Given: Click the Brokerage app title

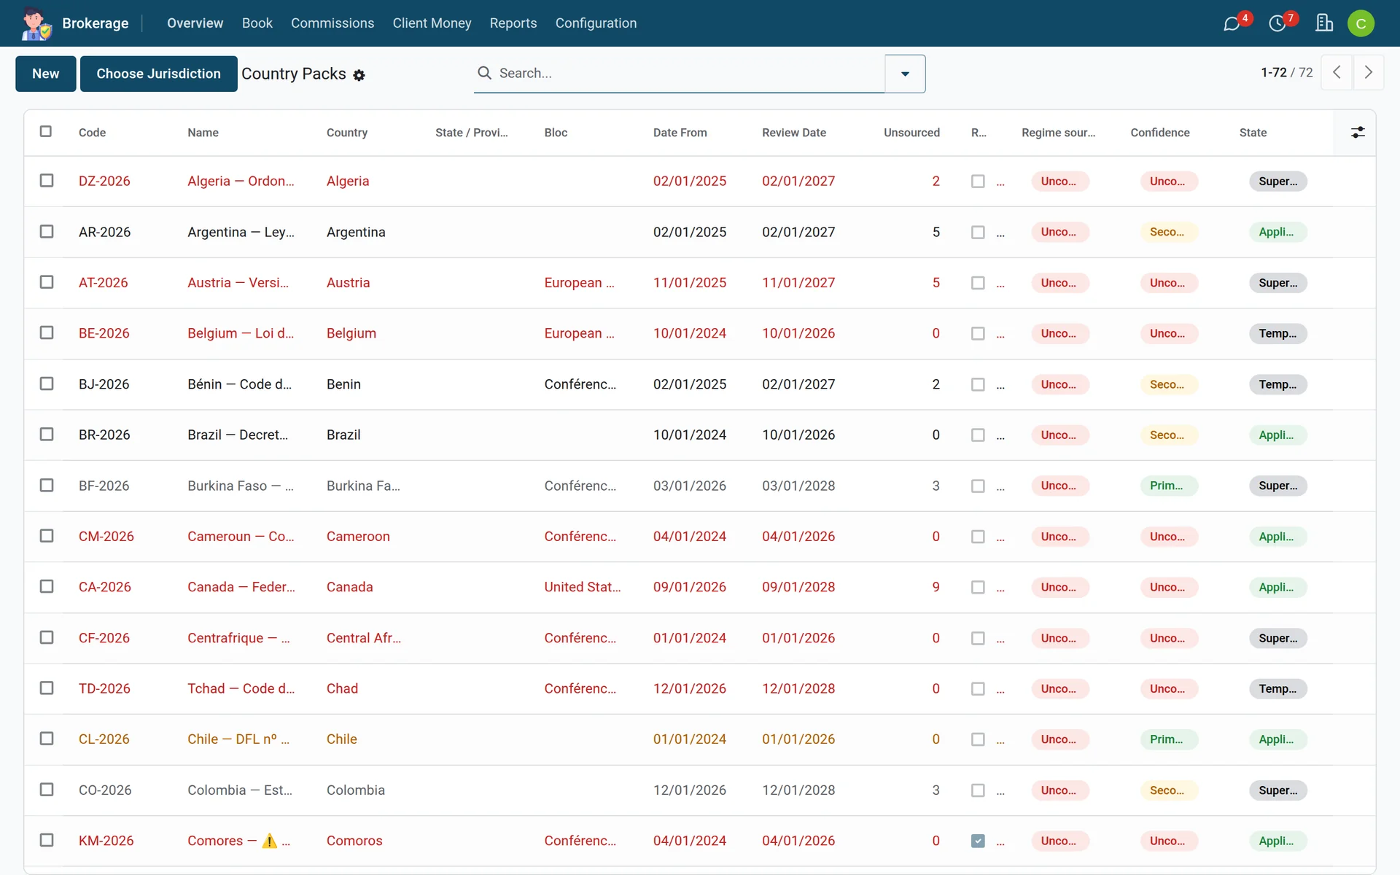Looking at the screenshot, I should [x=96, y=23].
